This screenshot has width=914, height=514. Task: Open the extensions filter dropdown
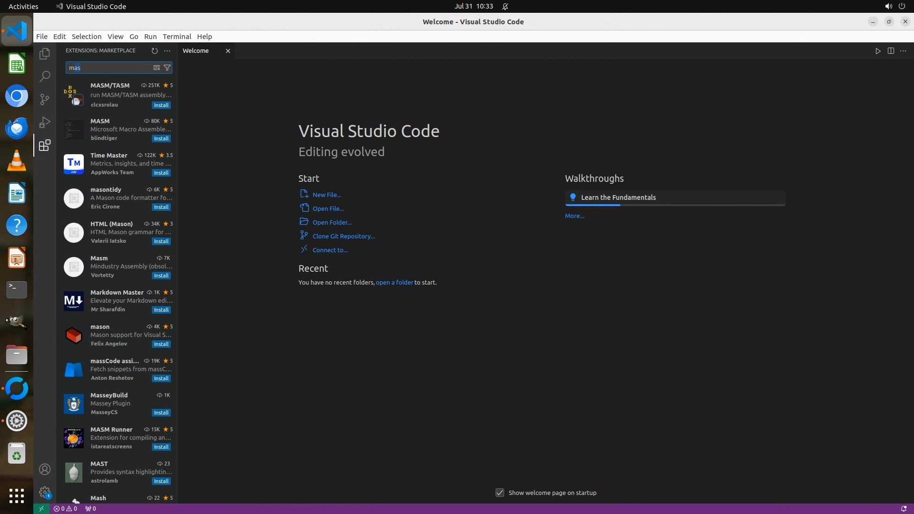point(167,68)
